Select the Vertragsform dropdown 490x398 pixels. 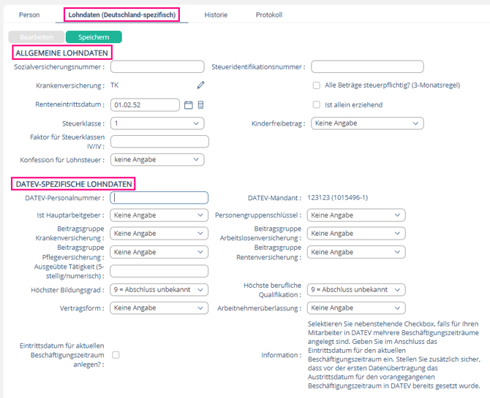point(159,308)
